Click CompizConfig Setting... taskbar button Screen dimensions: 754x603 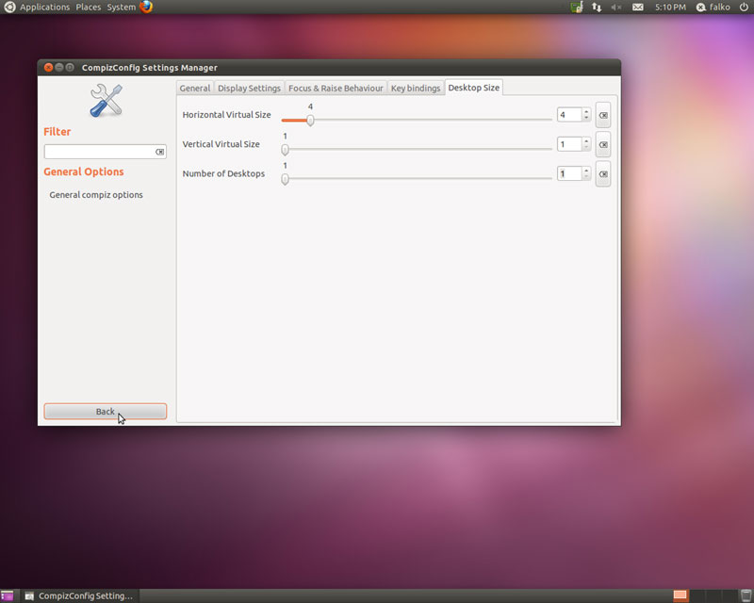point(79,595)
